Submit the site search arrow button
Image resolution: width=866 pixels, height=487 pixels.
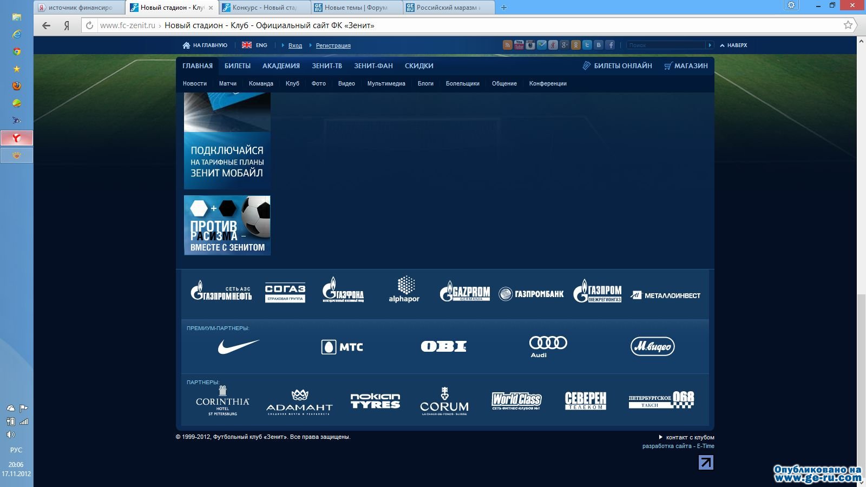710,45
